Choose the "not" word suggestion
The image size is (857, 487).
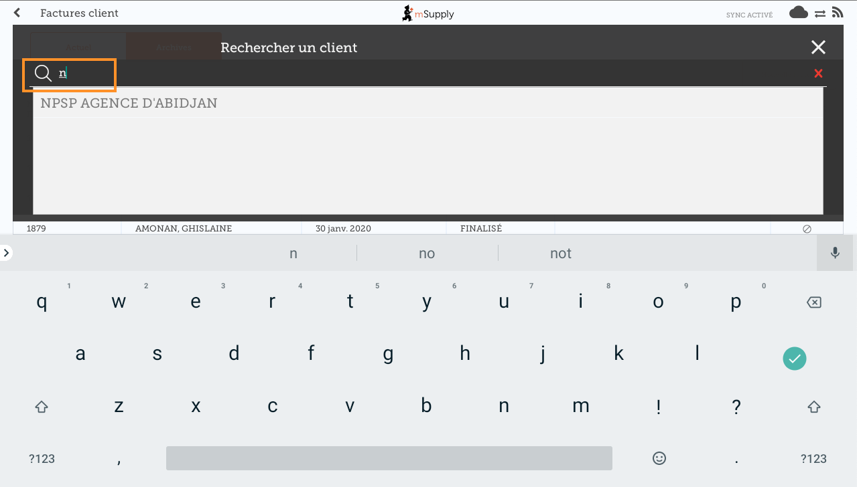(x=560, y=253)
